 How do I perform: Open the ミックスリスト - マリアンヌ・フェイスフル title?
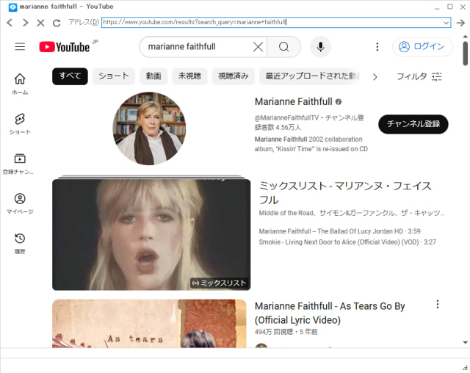345,192
